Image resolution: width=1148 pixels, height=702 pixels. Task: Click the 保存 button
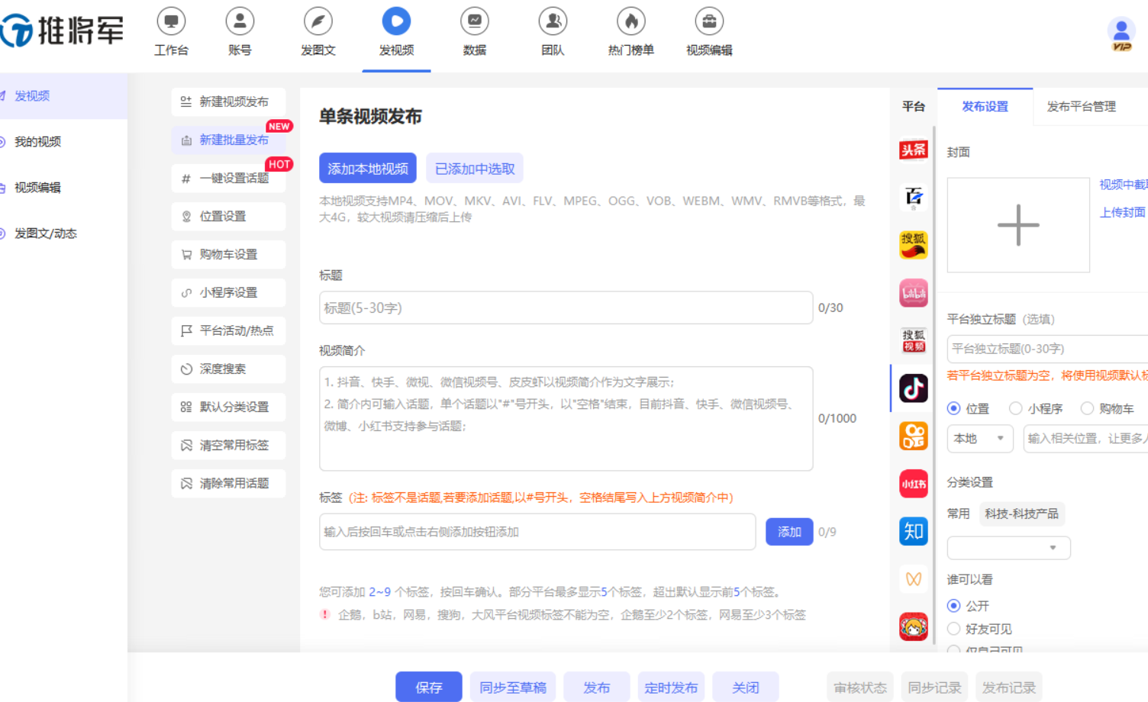pos(429,687)
